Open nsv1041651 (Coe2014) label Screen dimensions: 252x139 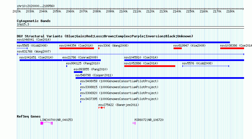(x=36, y=57)
